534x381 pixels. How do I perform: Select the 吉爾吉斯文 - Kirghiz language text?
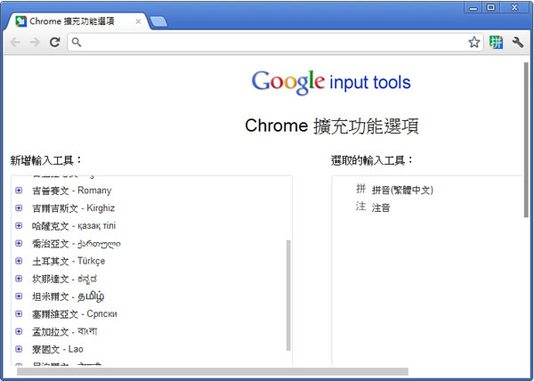(x=74, y=208)
